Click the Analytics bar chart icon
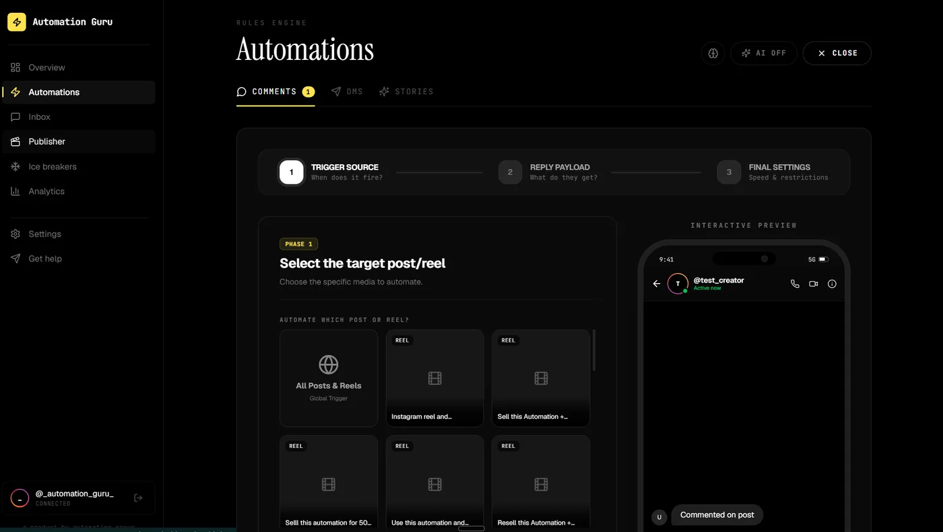The image size is (943, 532). click(x=15, y=192)
